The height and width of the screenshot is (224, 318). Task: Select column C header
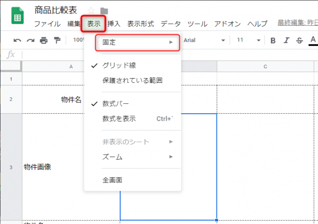pyautogui.click(x=265, y=66)
